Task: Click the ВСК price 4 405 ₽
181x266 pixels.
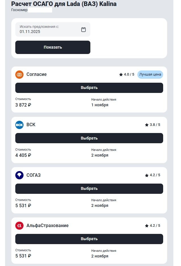Action: pos(23,155)
